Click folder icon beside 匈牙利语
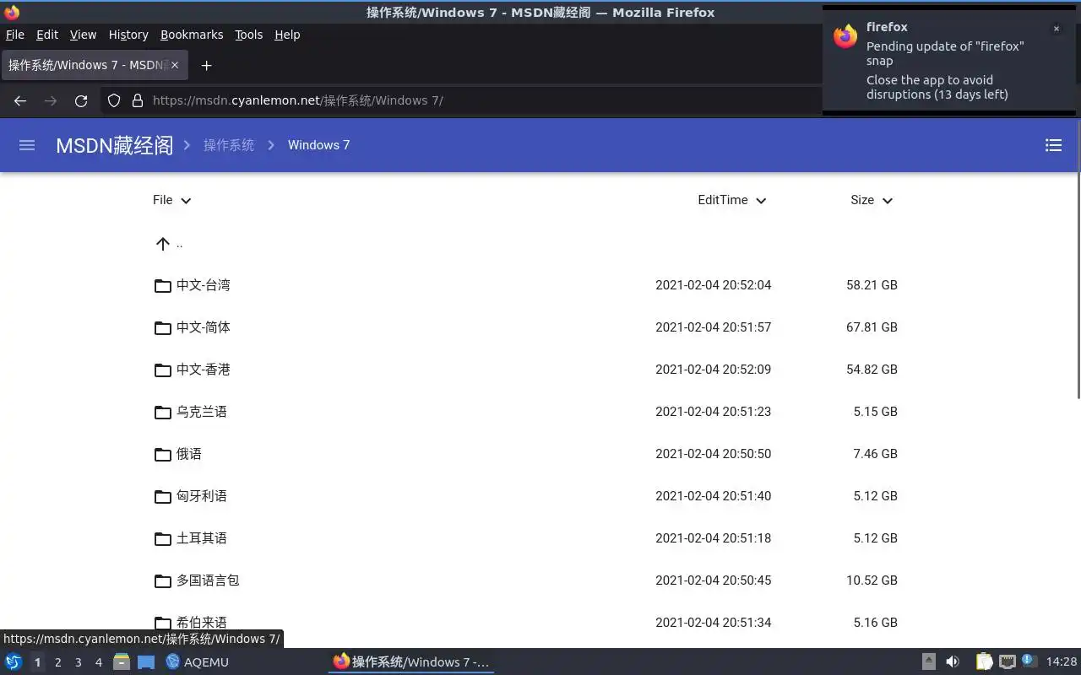Image resolution: width=1081 pixels, height=675 pixels. tap(163, 496)
